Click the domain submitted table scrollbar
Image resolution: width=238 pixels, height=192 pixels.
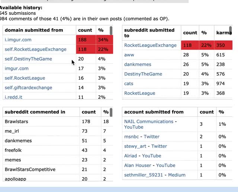point(111,31)
